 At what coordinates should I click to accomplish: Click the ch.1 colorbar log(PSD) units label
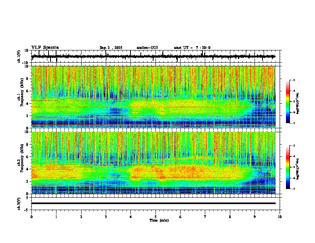coord(298,104)
